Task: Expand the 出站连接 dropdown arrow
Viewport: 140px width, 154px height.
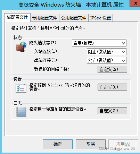Action: pos(123,60)
